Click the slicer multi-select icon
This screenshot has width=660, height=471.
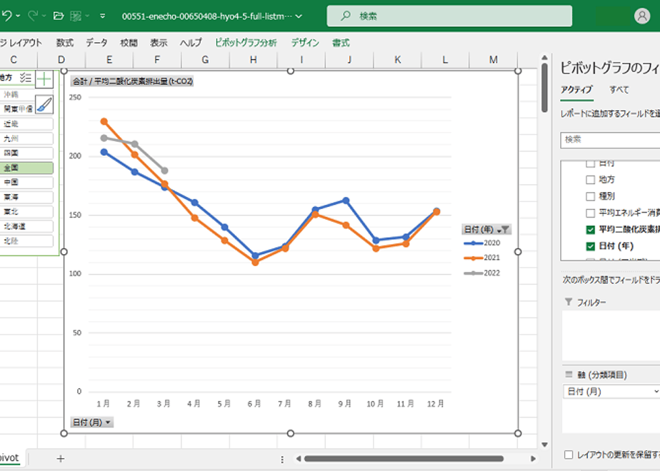point(26,77)
